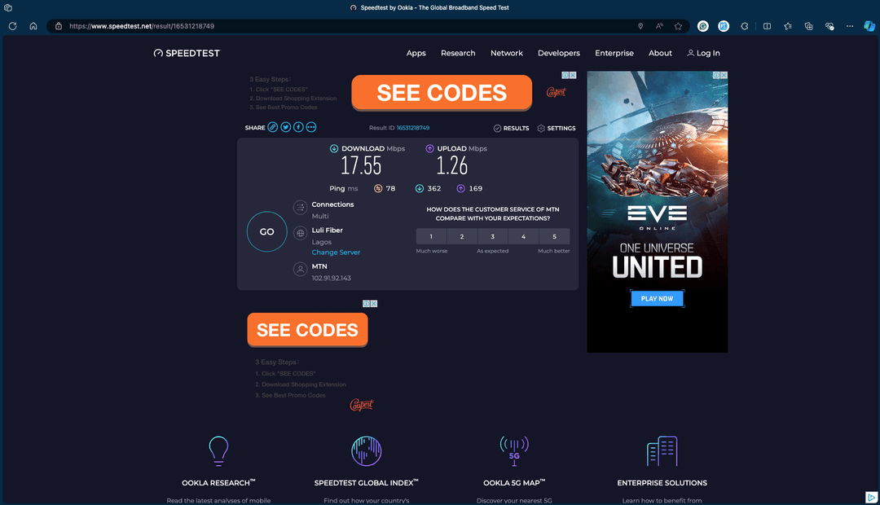View site info lock icon in address bar

59,26
